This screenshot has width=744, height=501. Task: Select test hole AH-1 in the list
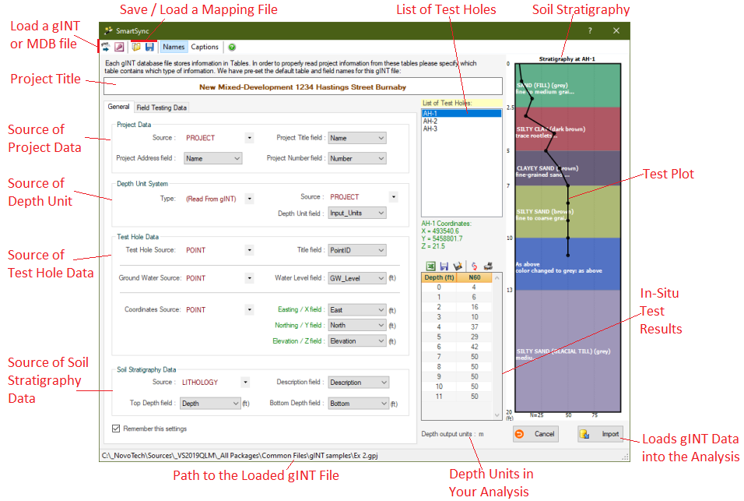point(461,114)
